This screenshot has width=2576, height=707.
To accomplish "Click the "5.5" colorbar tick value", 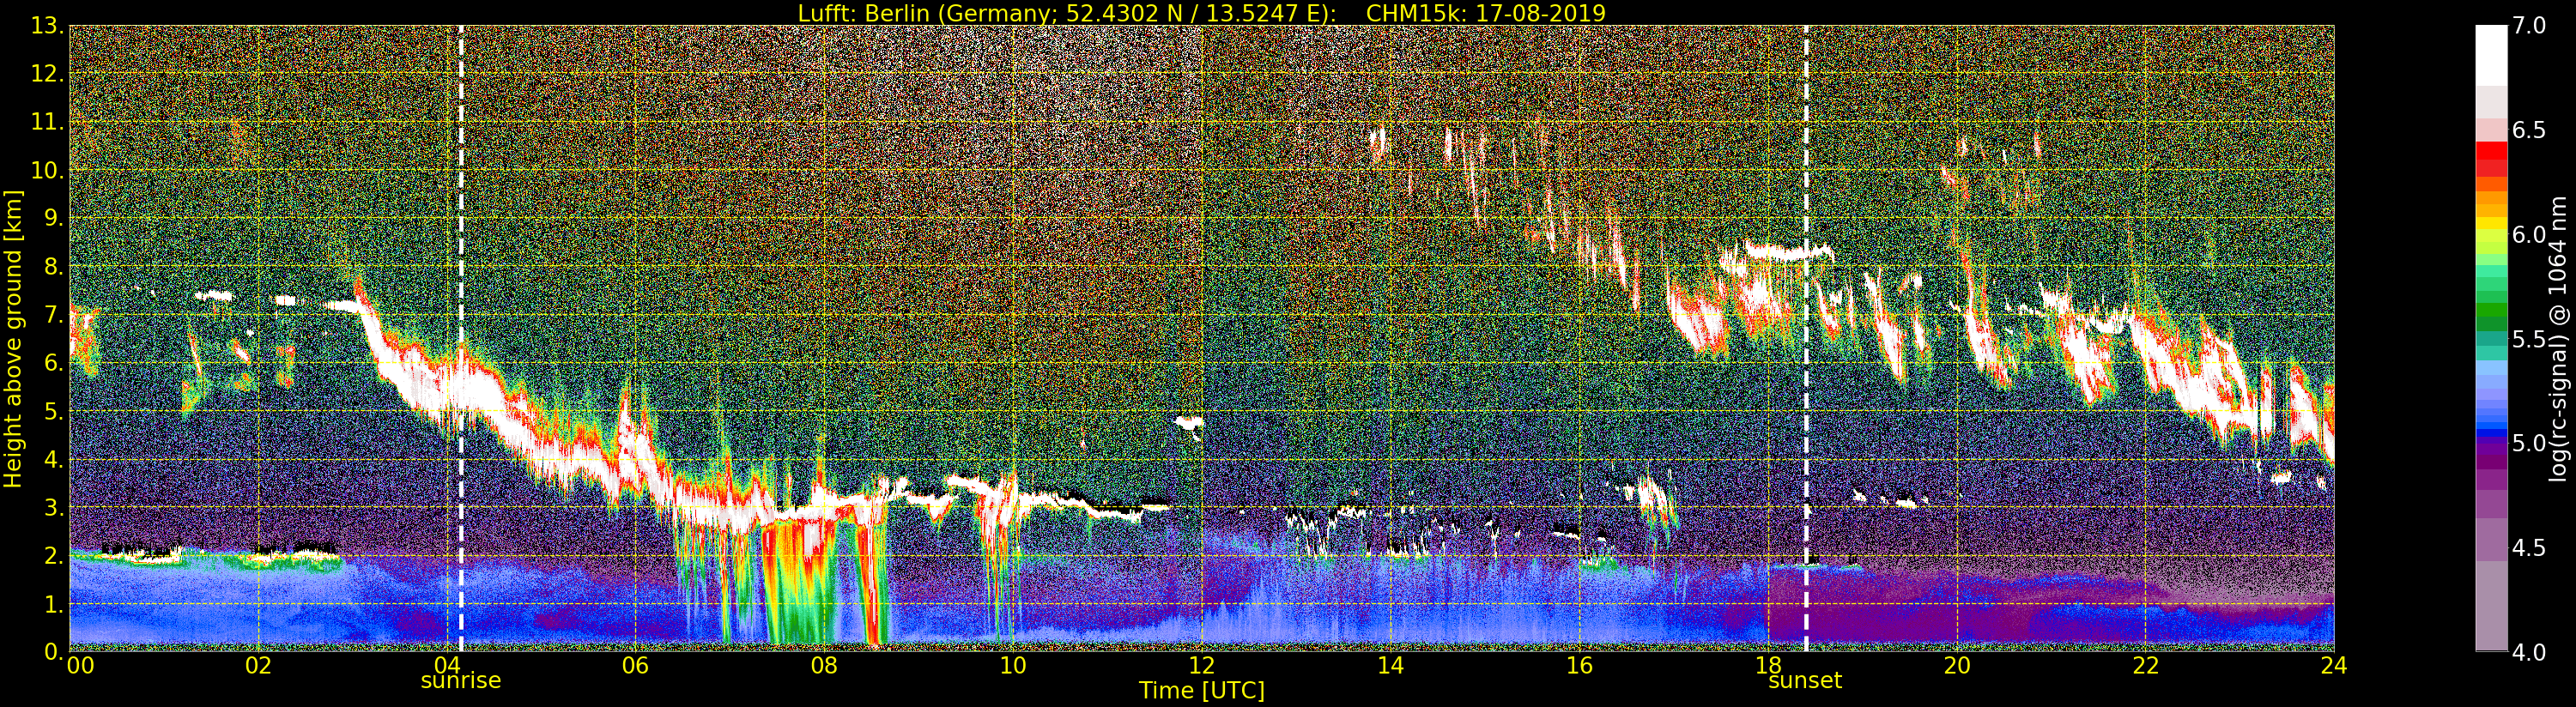I will (2528, 340).
